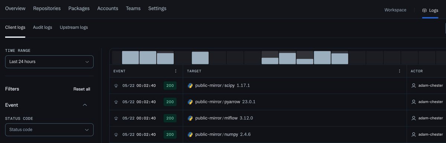Click the Logs list icon
Image resolution: width=446 pixels, height=143 pixels.
click(424, 10)
